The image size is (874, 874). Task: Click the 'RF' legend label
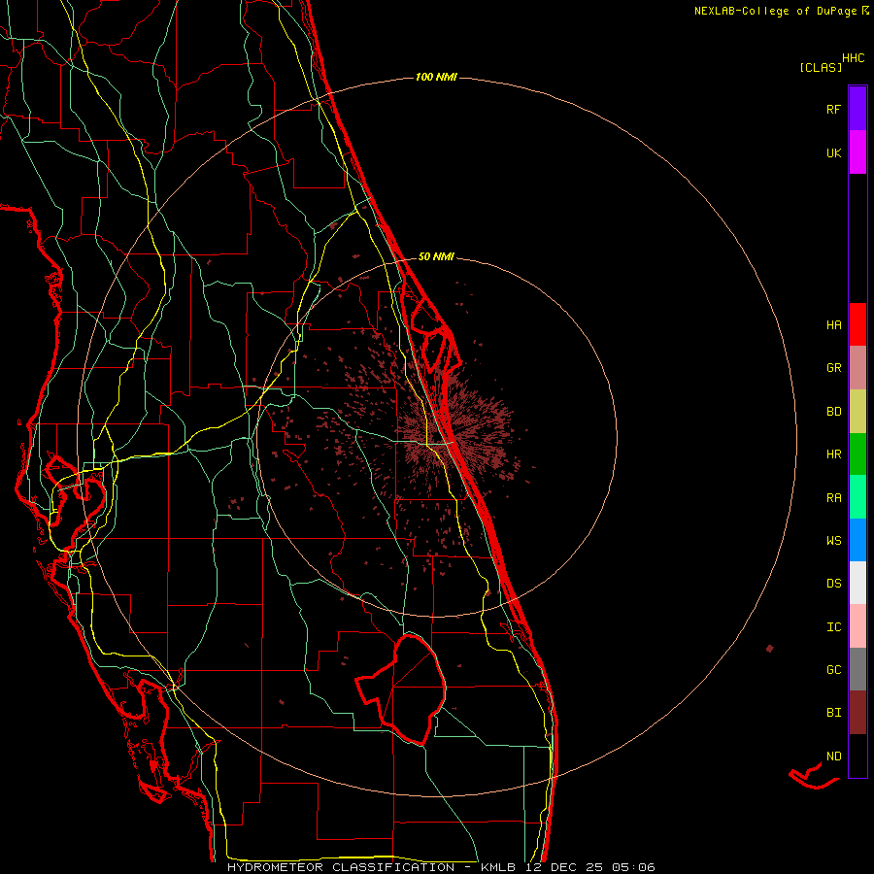833,109
